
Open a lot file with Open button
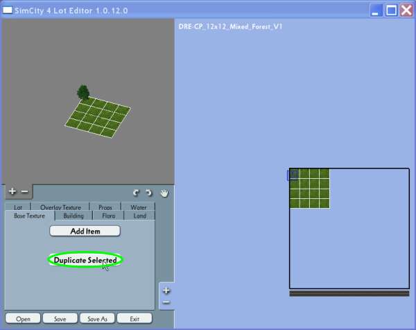(x=23, y=318)
